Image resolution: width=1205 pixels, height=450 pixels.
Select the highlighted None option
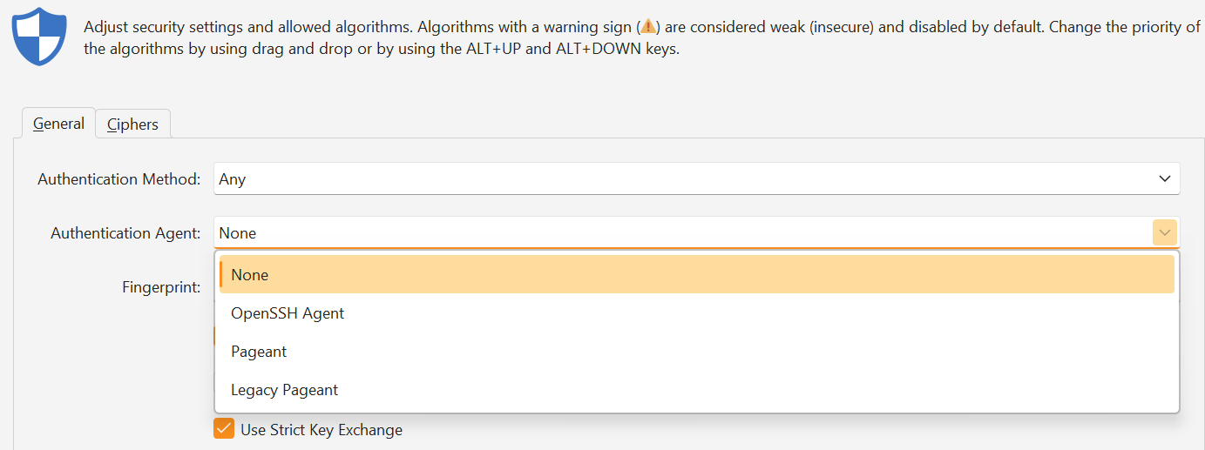pyautogui.click(x=697, y=274)
